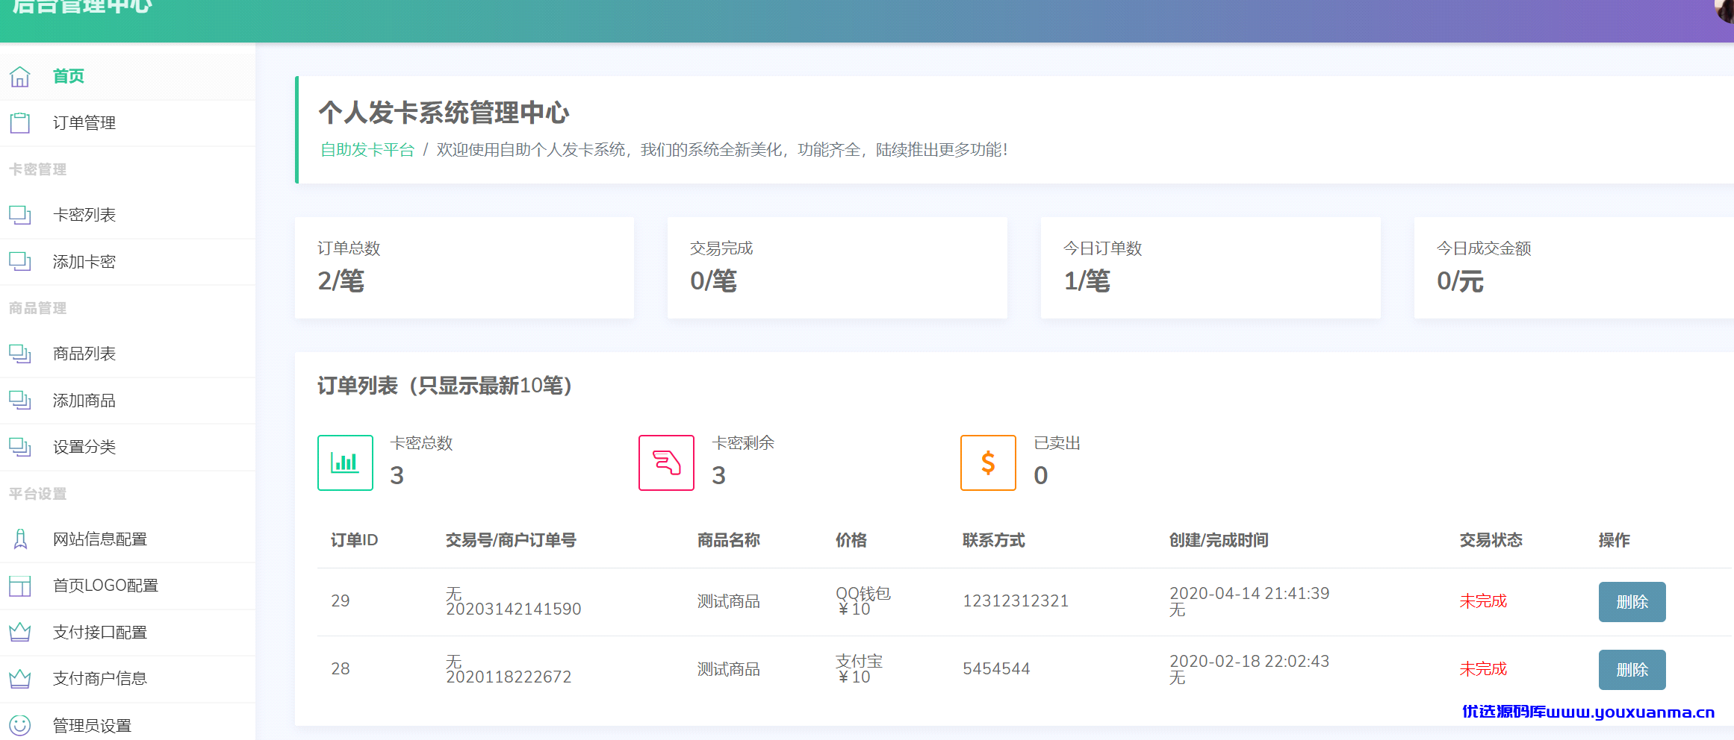This screenshot has width=1734, height=740.
Task: Click the green bar chart icon for 卡密总数
Action: click(345, 462)
